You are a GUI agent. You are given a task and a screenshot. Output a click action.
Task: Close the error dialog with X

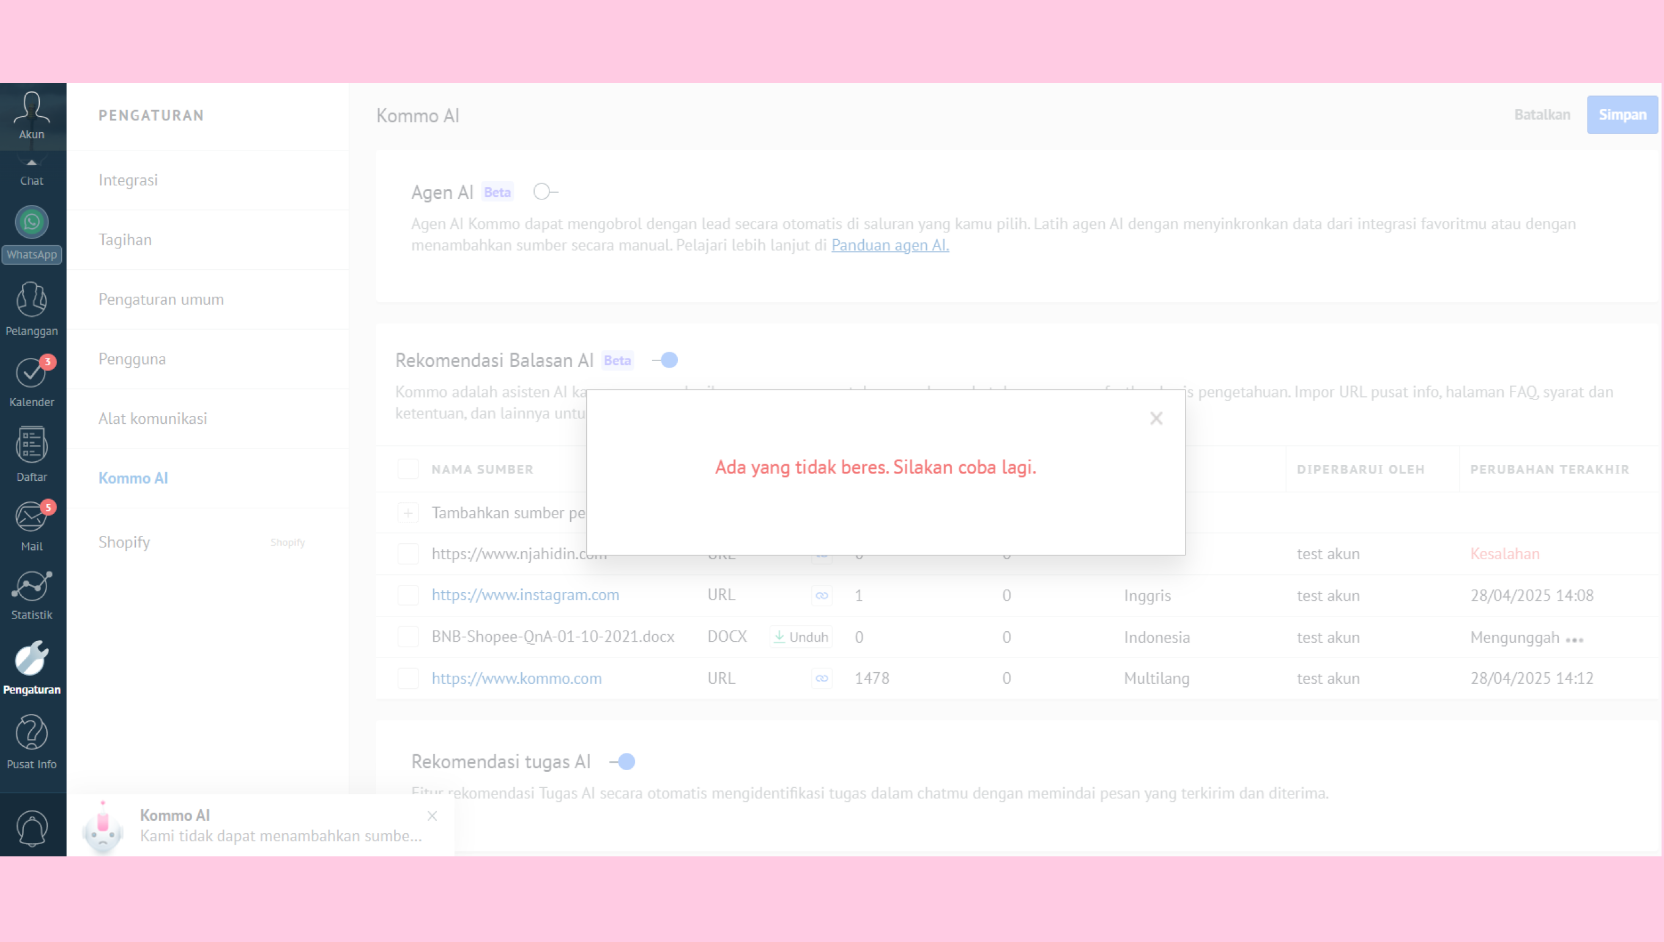coord(1156,418)
